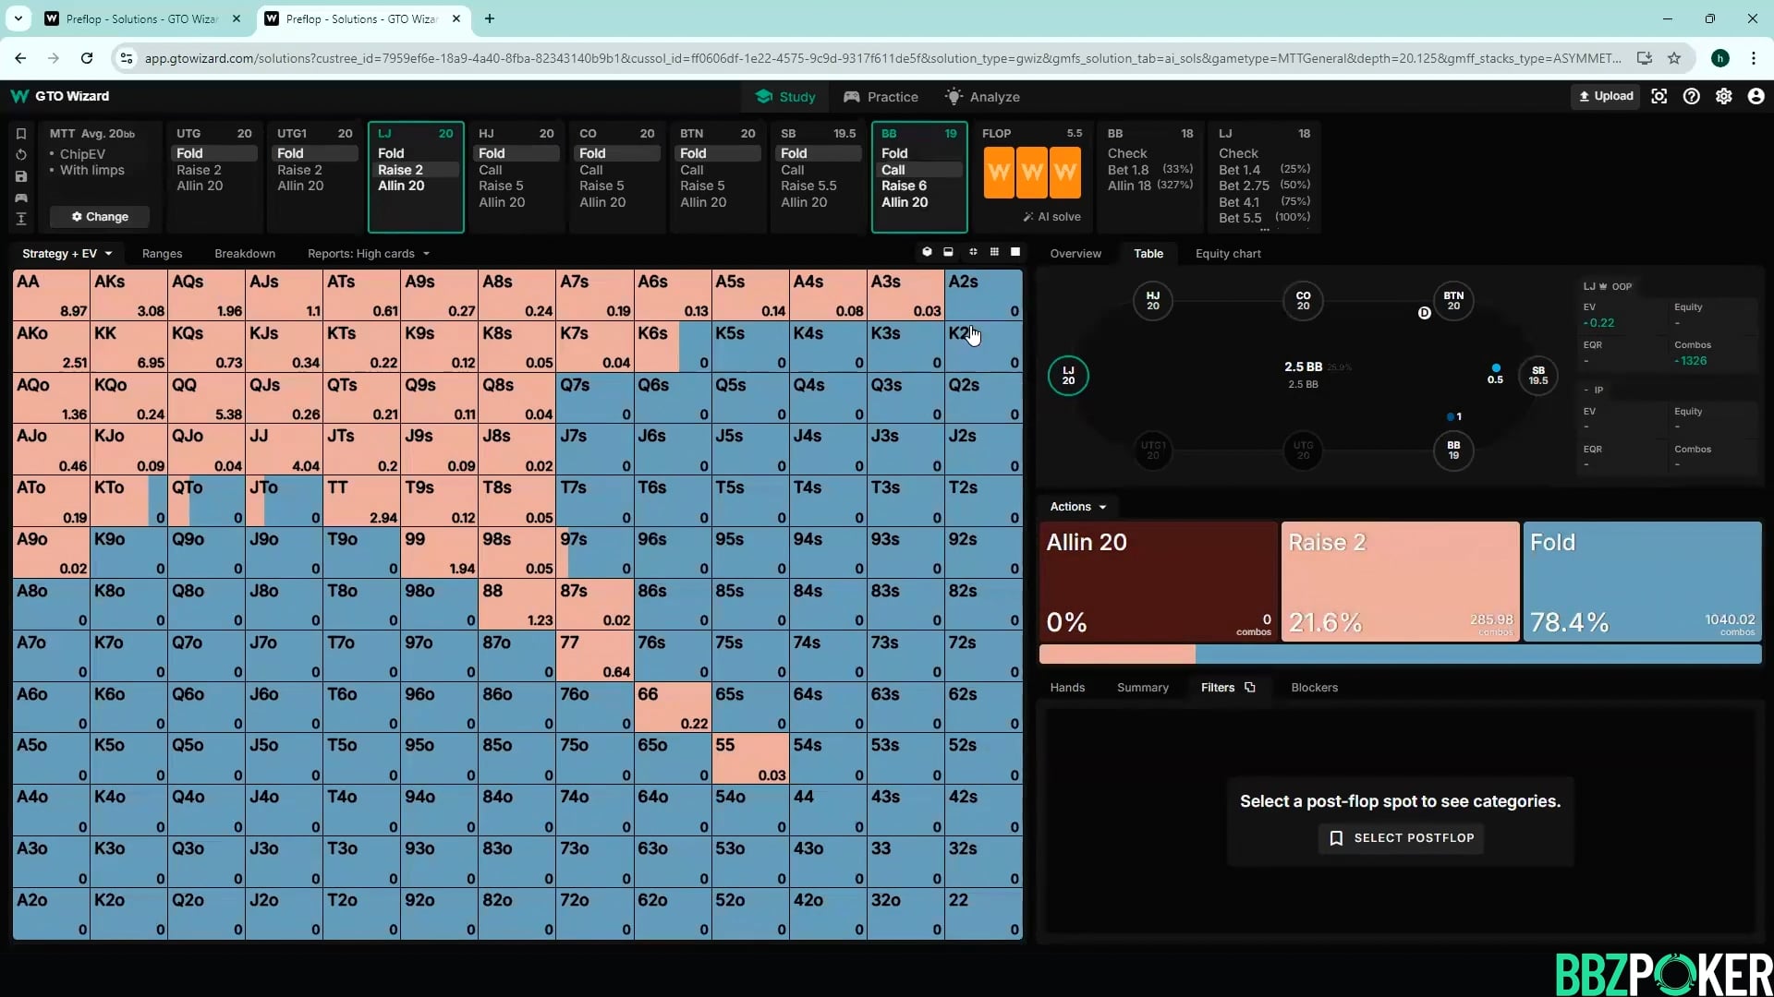Open the help question-mark icon

pos(1691,96)
